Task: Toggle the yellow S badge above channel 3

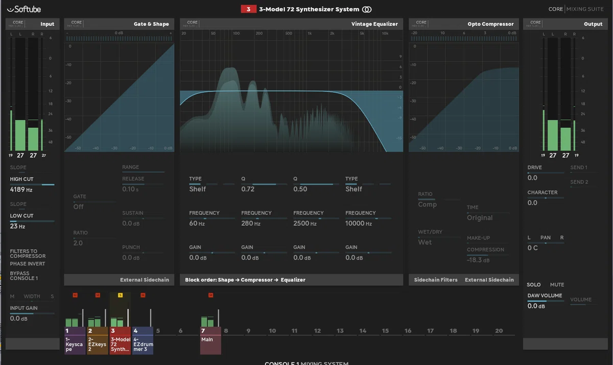Action: pyautogui.click(x=120, y=295)
